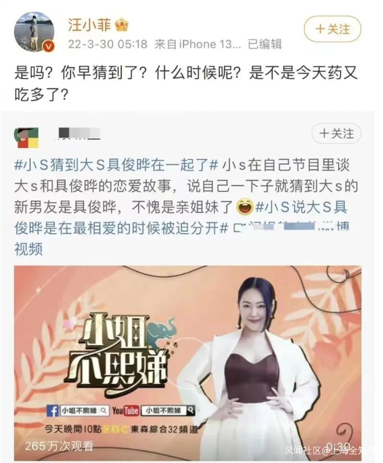Follow the reposted author via 关注
This screenshot has width=383, height=463.
(337, 134)
